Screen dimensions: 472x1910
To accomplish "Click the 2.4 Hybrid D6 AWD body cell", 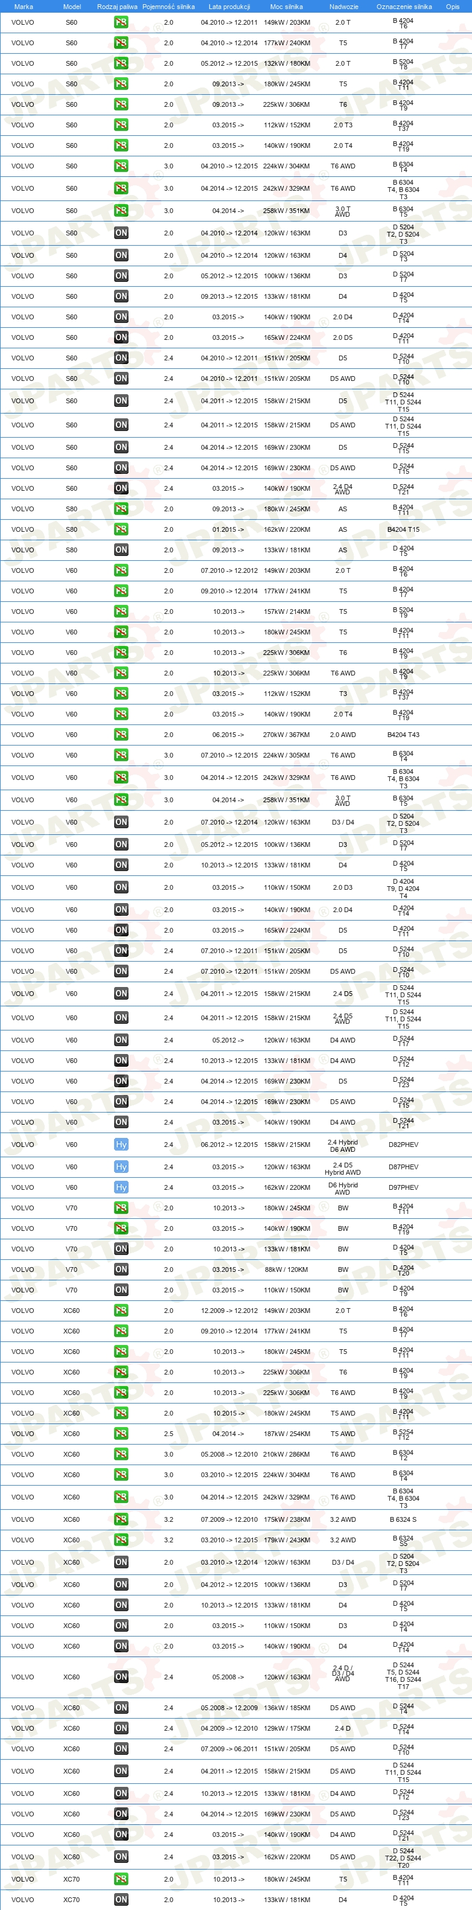I will point(343,1146).
